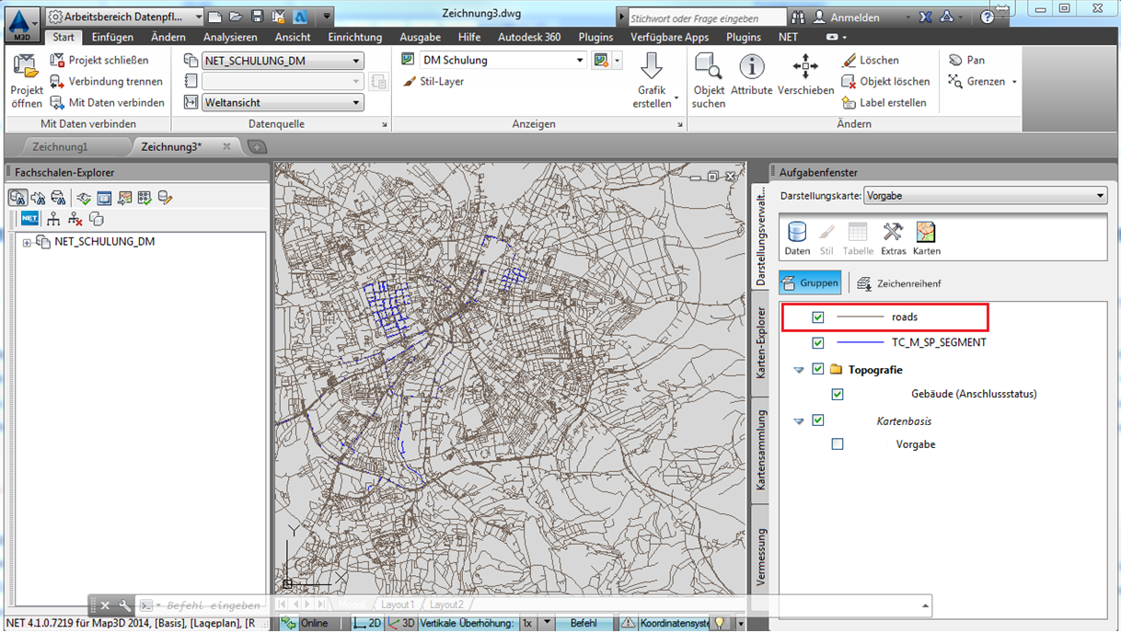
Task: Click the new drawing tab button
Action: (257, 147)
